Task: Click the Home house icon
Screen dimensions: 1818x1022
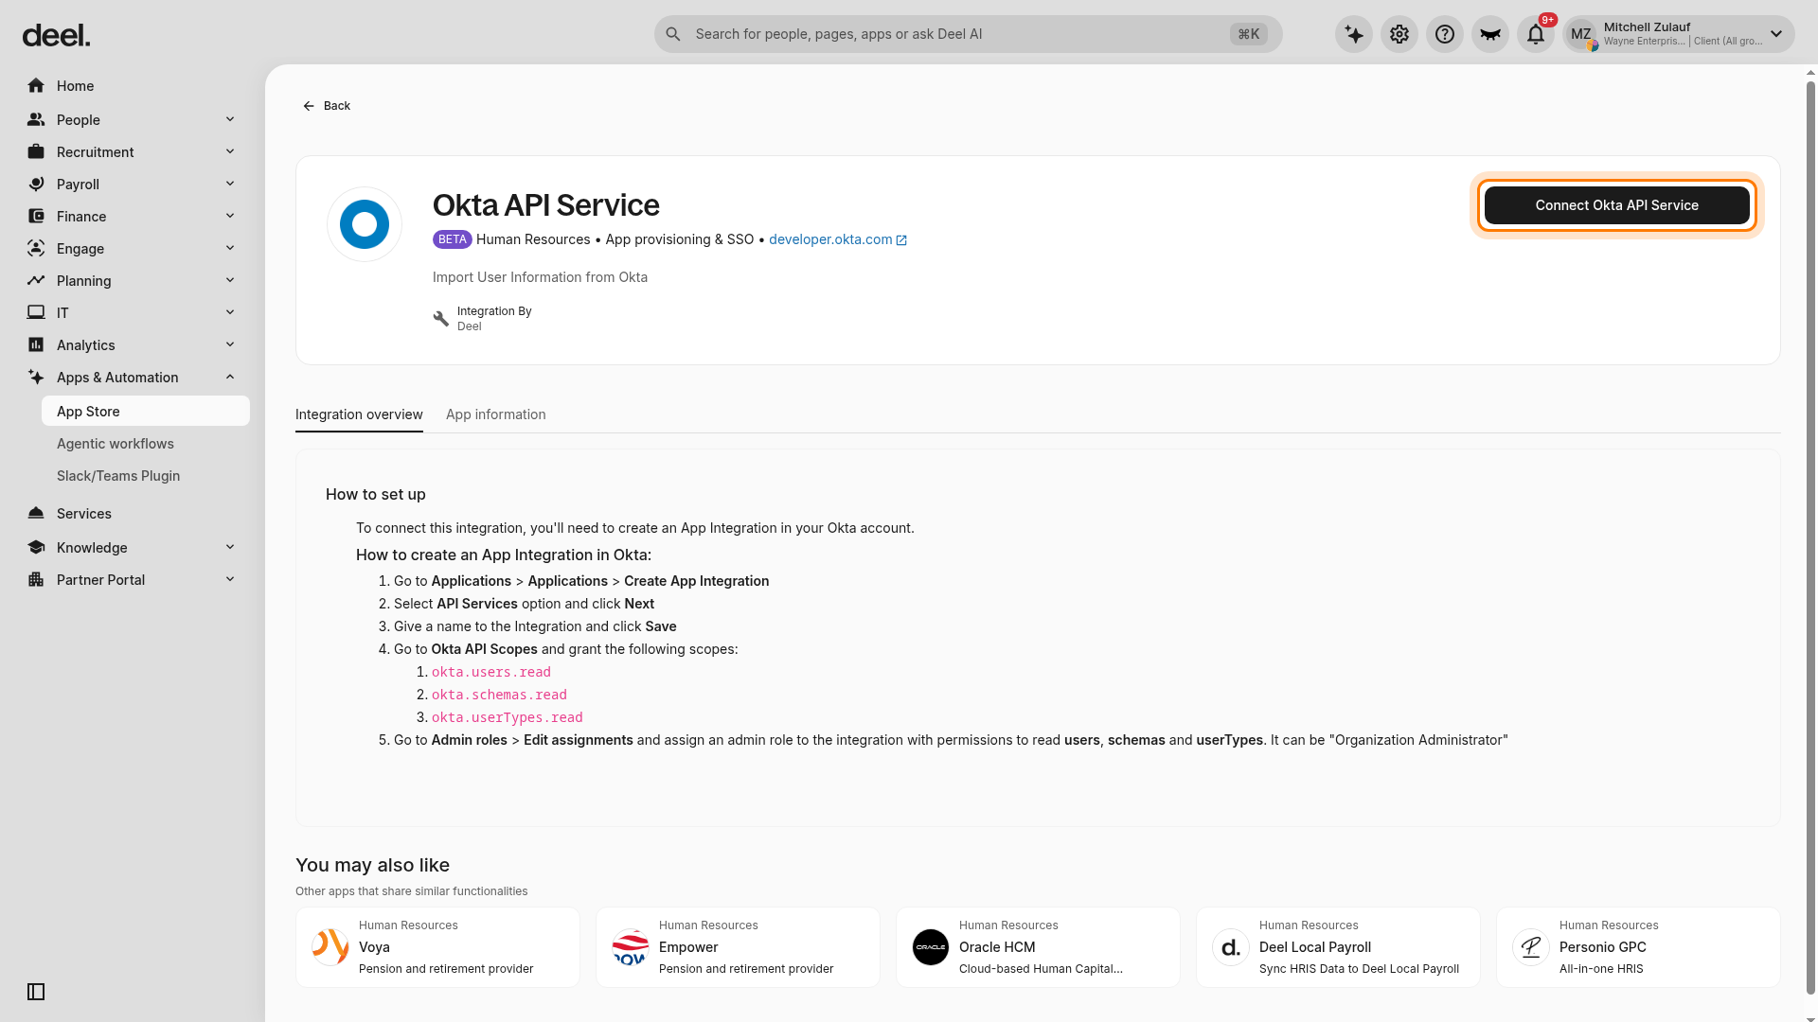Action: (x=36, y=86)
